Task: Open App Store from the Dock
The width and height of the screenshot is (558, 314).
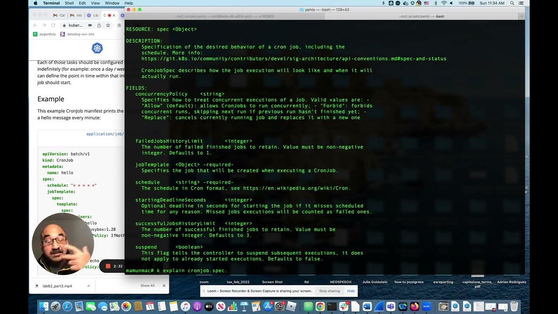Action: (268, 306)
